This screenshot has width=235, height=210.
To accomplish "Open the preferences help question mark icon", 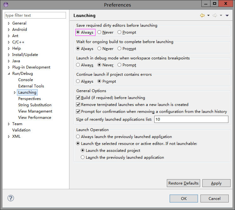I will tap(11, 198).
